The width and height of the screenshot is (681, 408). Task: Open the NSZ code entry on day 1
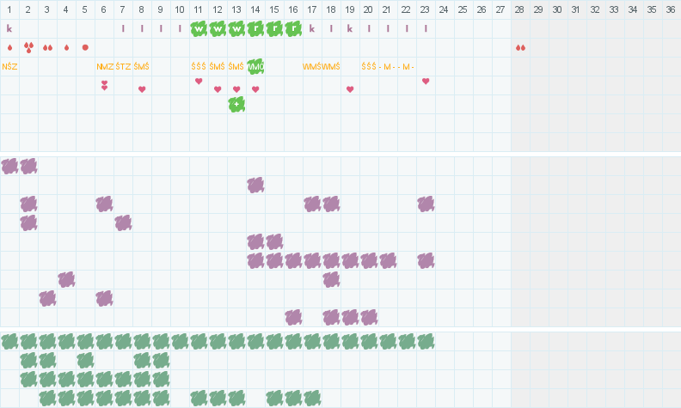(x=10, y=66)
